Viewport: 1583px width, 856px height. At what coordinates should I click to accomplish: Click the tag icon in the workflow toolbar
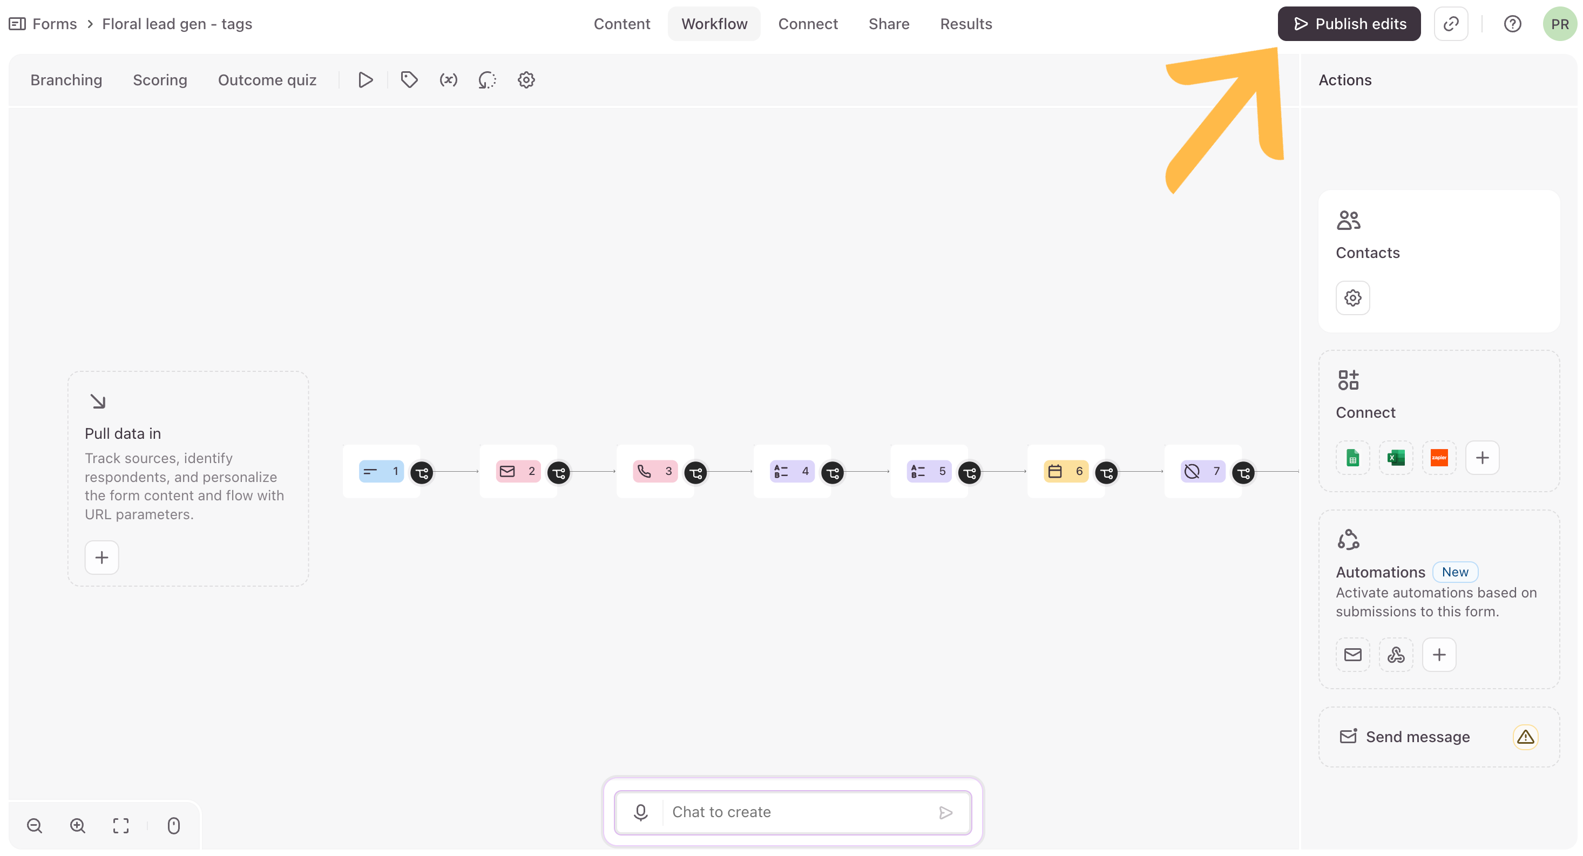coord(409,80)
